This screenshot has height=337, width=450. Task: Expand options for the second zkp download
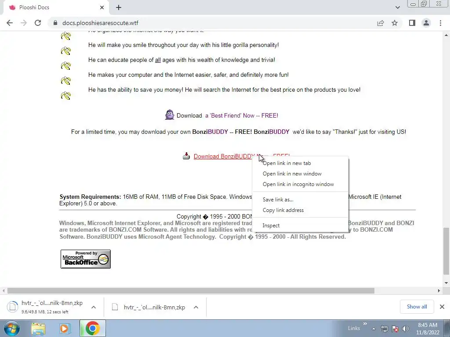click(x=196, y=307)
